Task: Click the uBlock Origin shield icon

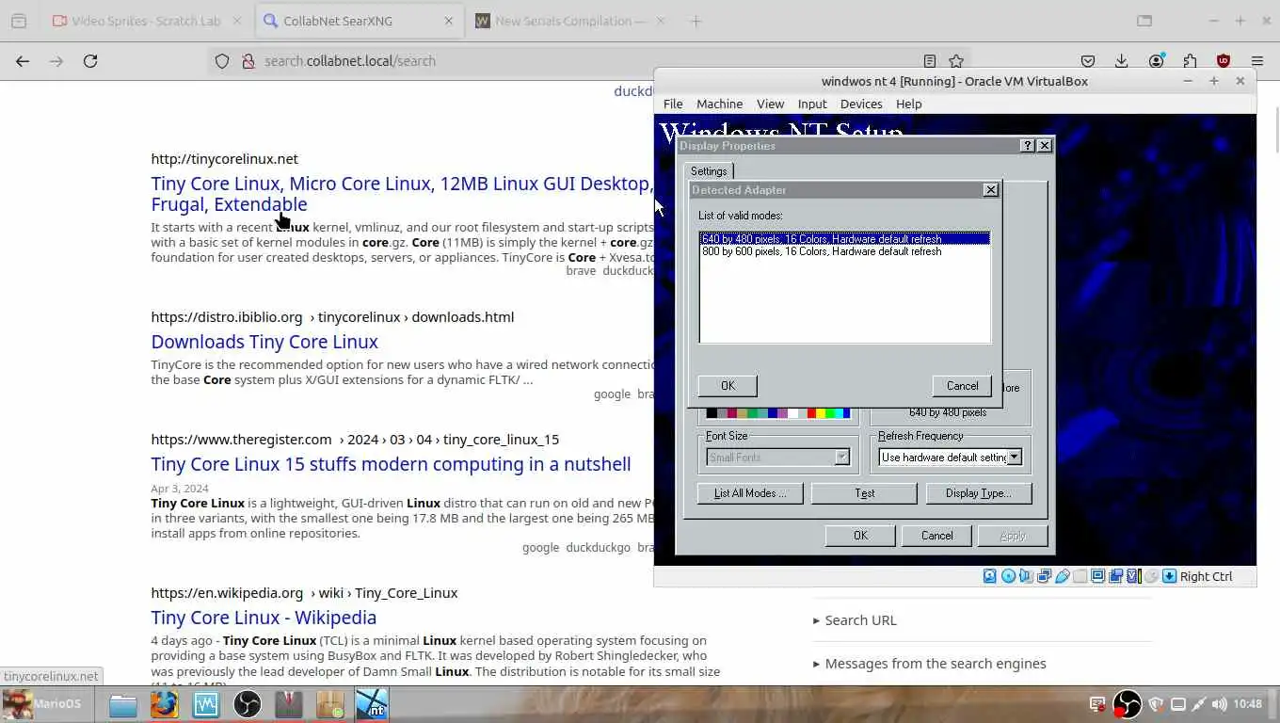Action: point(1224,61)
